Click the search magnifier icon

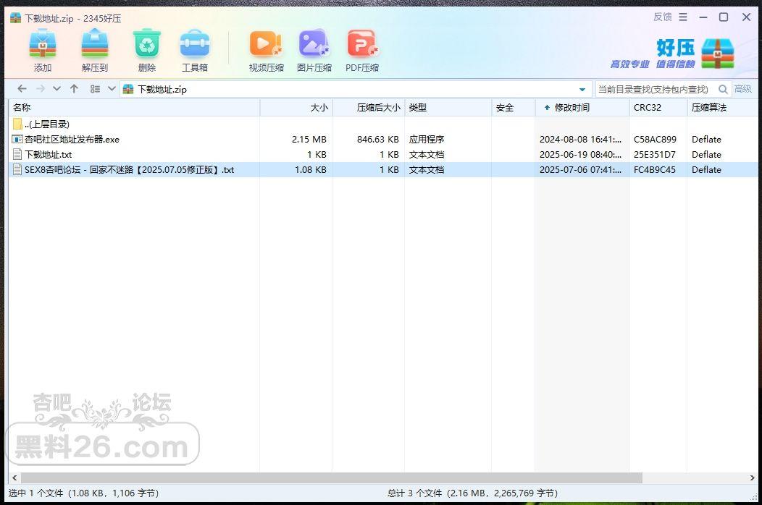[x=723, y=89]
